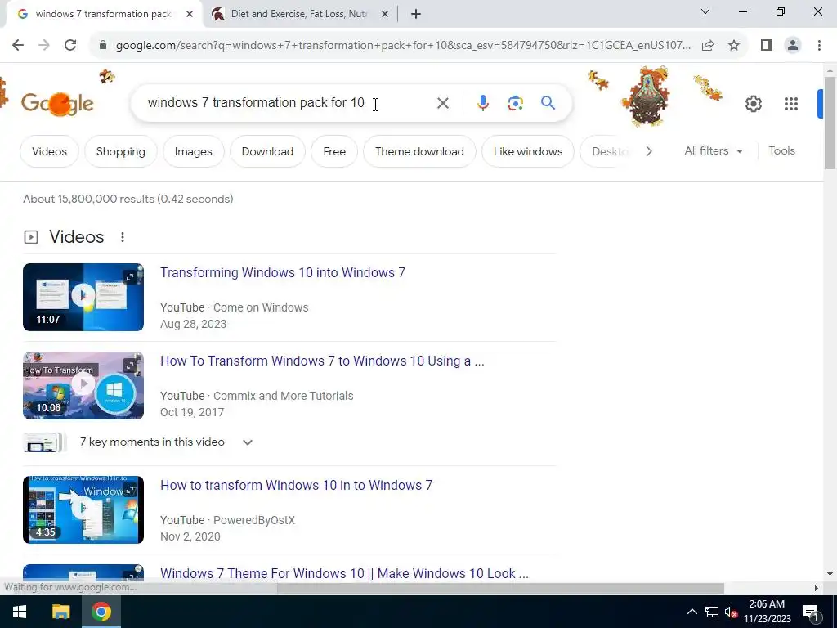Viewport: 837px width, 628px height.
Task: Start a search by voice
Action: pos(482,103)
